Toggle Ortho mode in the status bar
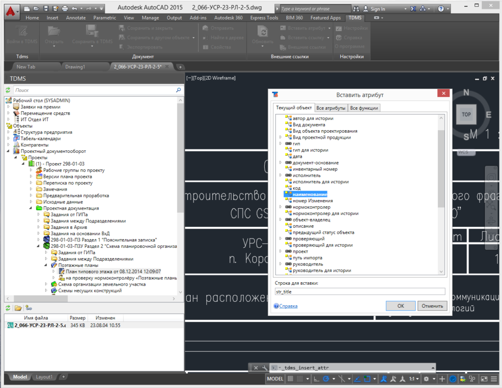502x388 pixels. [317, 378]
